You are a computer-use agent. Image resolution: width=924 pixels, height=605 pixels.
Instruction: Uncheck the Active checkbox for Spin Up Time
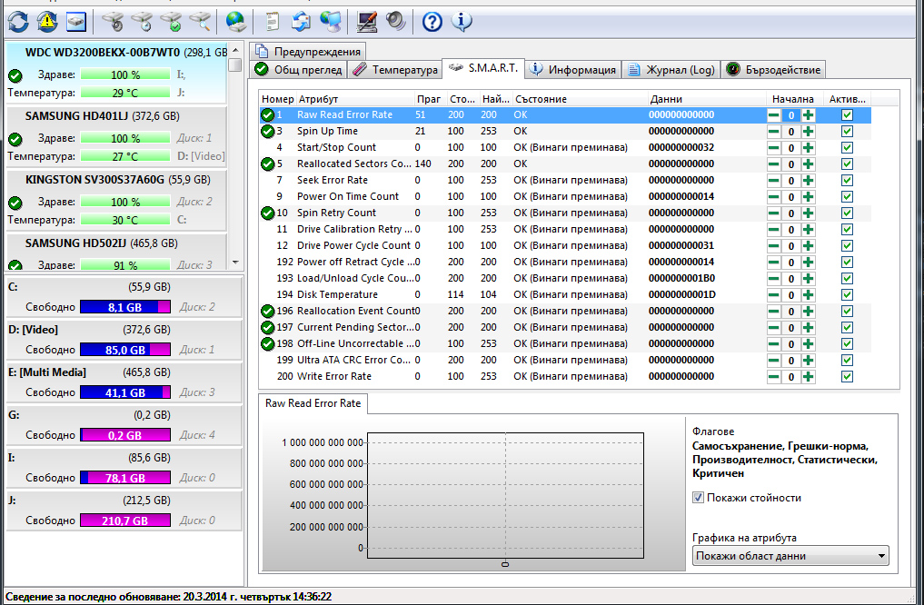[847, 132]
